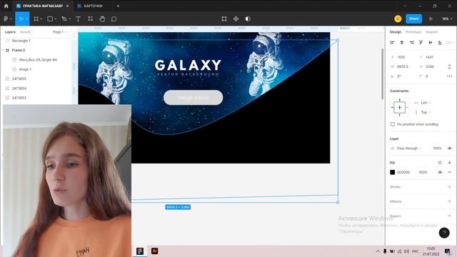Screen dimensions: 457x257
Task: Select the 2473854 layer
Action: (x=19, y=89)
